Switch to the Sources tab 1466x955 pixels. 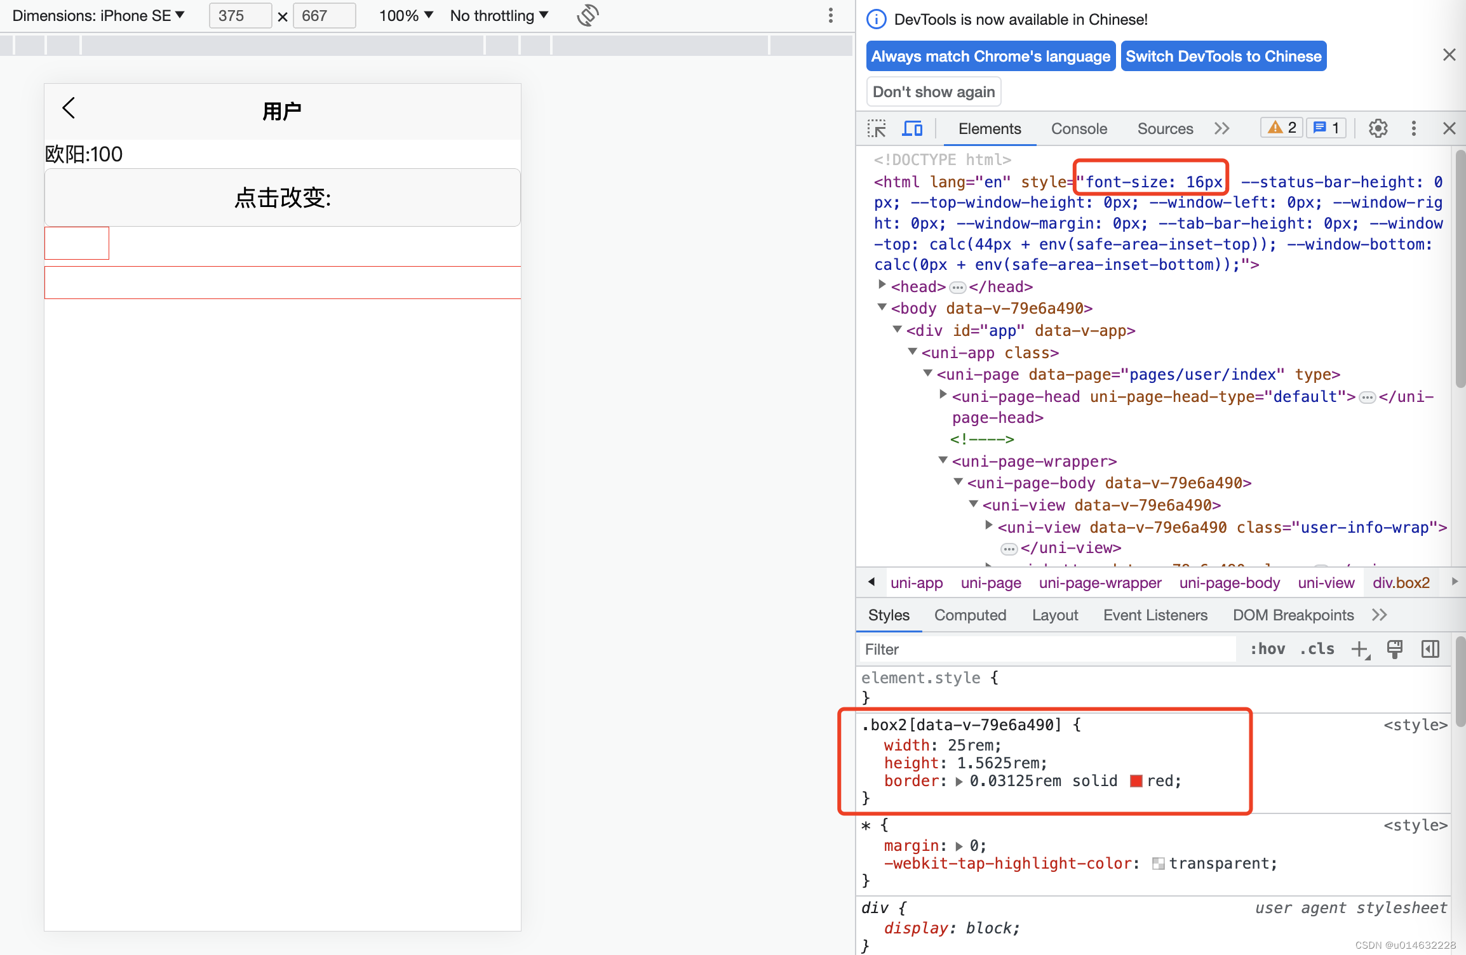tap(1165, 129)
